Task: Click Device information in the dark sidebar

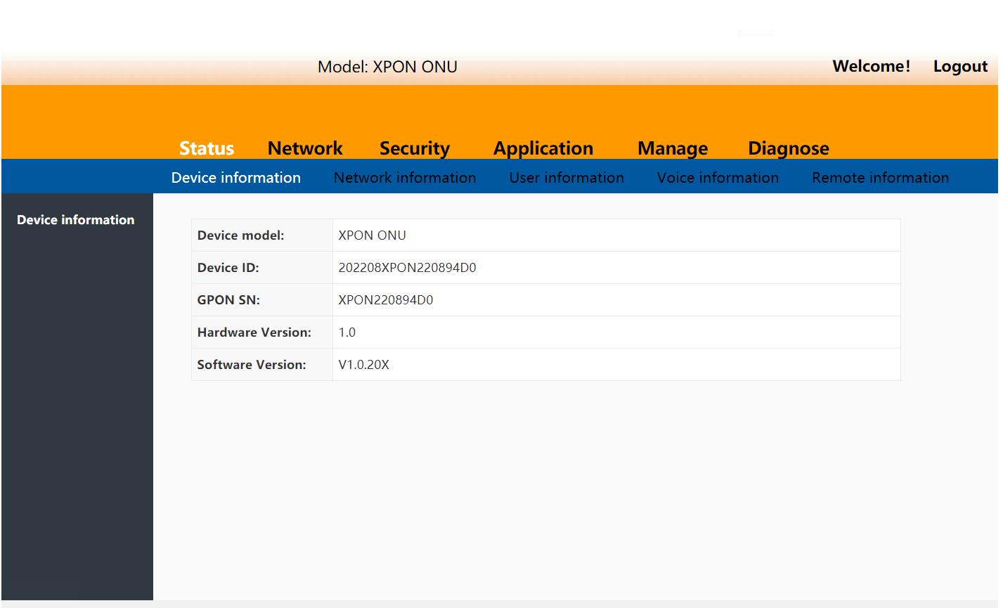Action: click(x=75, y=220)
